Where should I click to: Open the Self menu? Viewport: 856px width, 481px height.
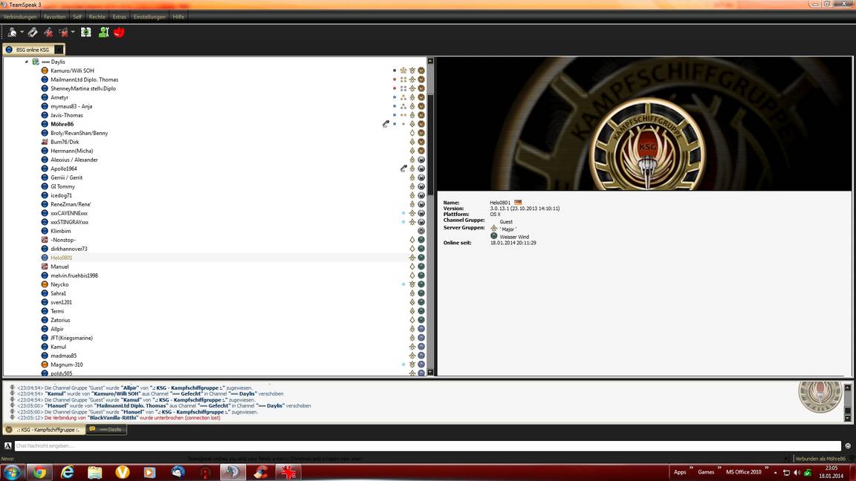click(77, 17)
